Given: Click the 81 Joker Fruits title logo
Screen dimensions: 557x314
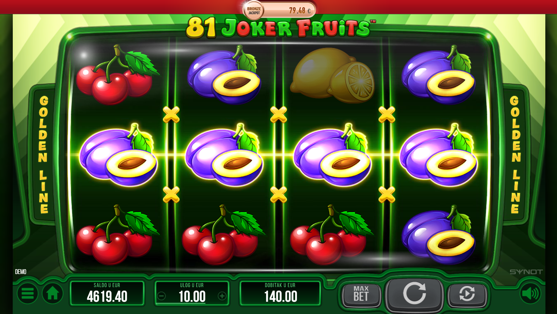Looking at the screenshot, I should click(x=280, y=27).
